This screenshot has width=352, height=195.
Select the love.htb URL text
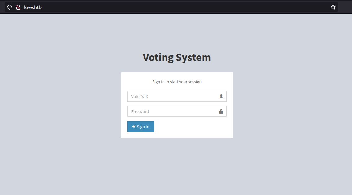tap(33, 7)
